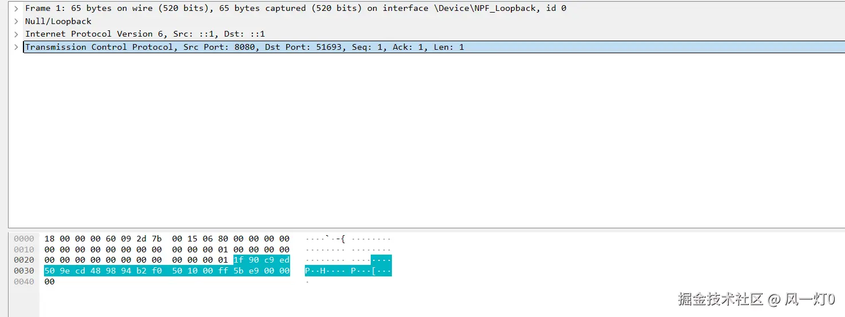Viewport: 845px width, 317px height.
Task: Click the hex offset 0020 label
Action: [x=24, y=260]
